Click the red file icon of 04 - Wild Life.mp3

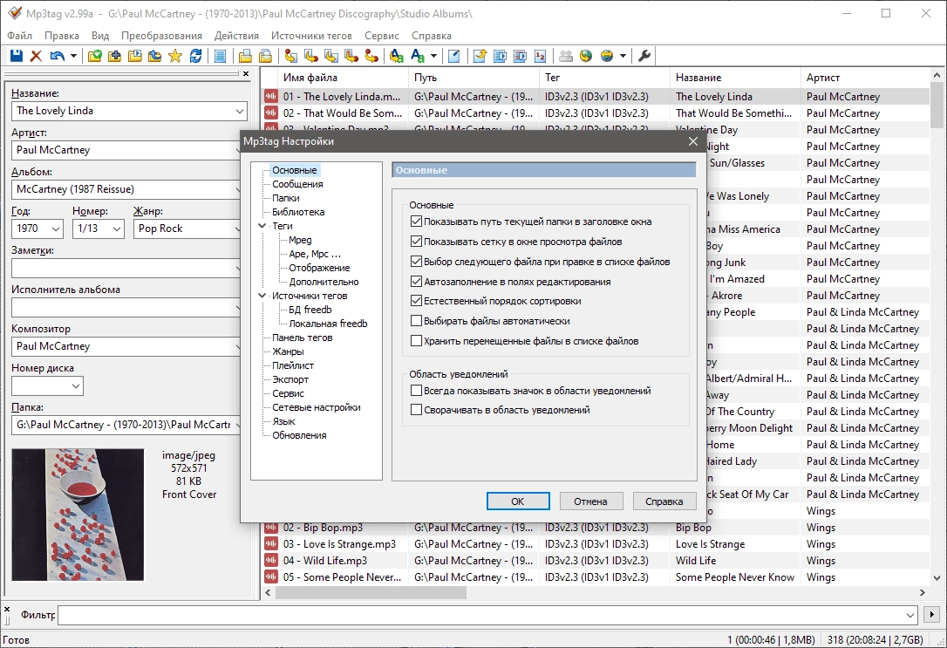[270, 561]
